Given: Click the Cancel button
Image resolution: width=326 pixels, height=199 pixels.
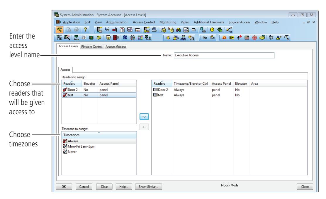Looking at the screenshot, I should 84,186.
